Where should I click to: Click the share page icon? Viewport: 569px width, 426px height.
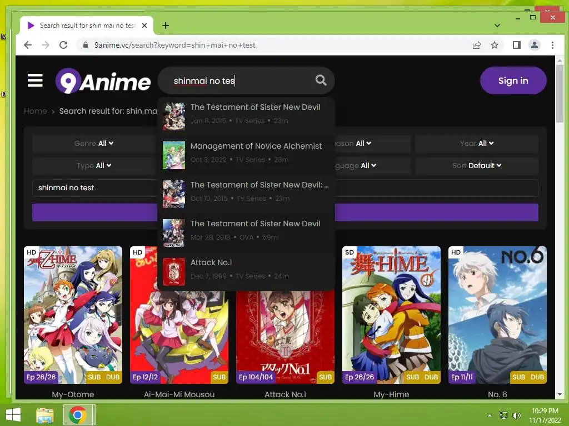tap(477, 45)
